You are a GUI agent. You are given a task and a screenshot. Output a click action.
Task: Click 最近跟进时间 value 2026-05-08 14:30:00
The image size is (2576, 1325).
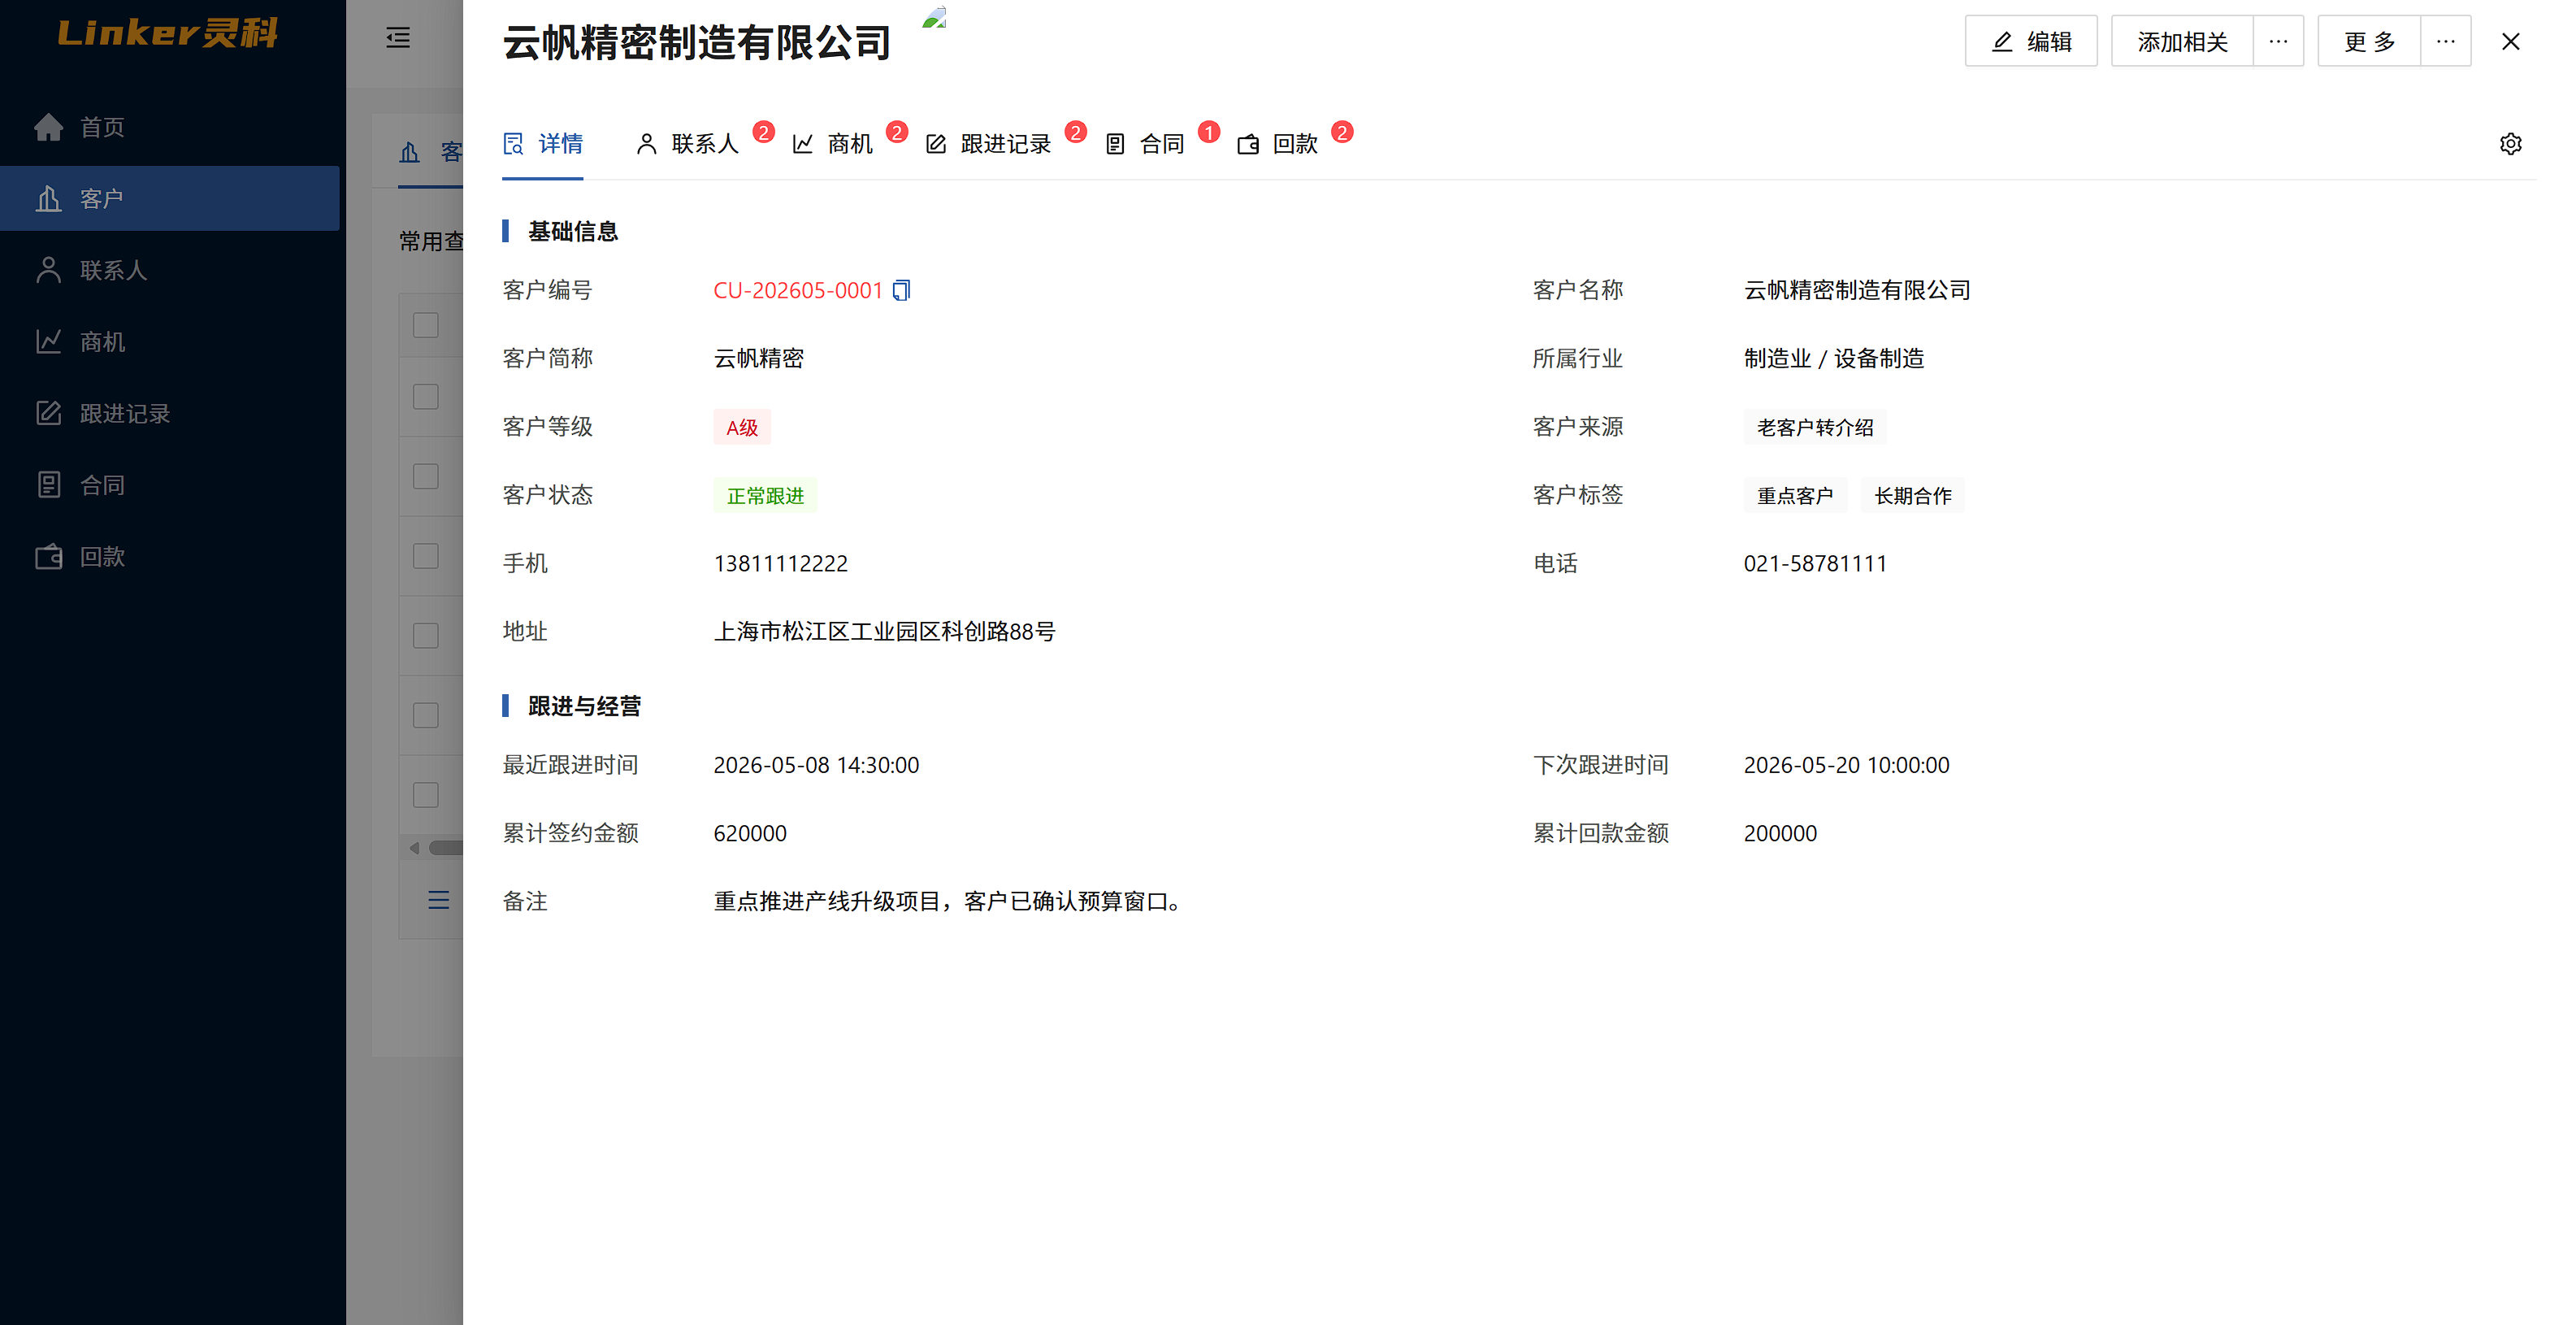point(816,765)
